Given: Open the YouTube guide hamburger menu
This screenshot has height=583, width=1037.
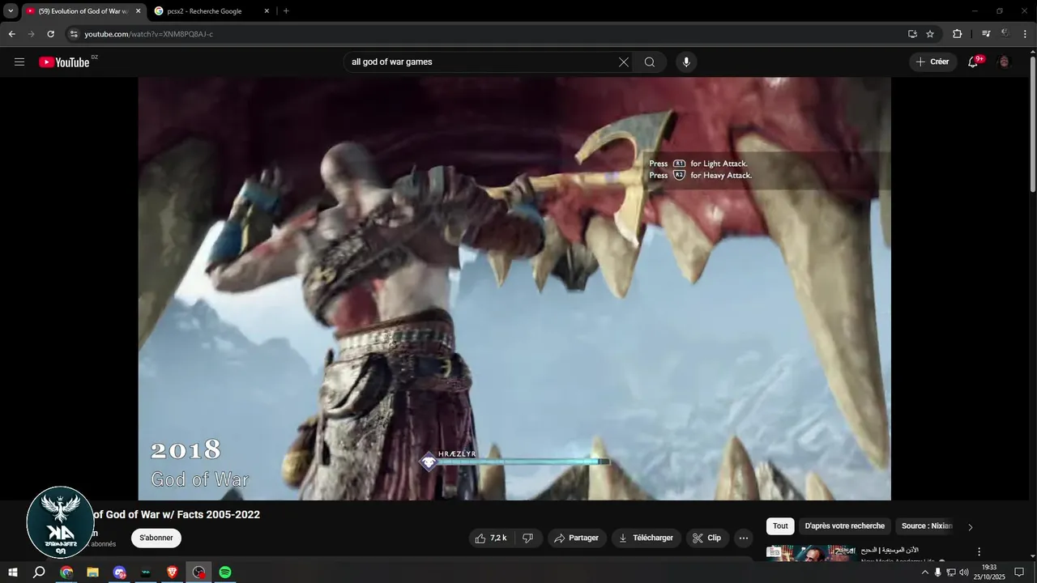Looking at the screenshot, I should coord(19,62).
